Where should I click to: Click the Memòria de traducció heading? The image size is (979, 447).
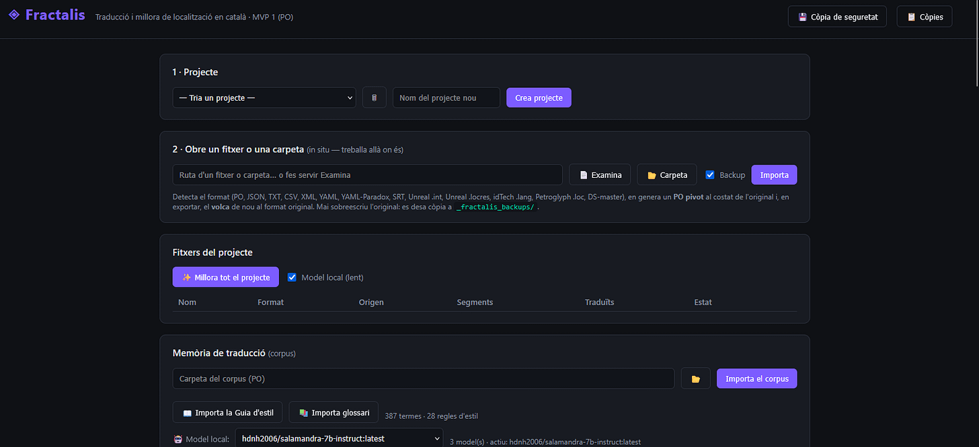coord(219,353)
